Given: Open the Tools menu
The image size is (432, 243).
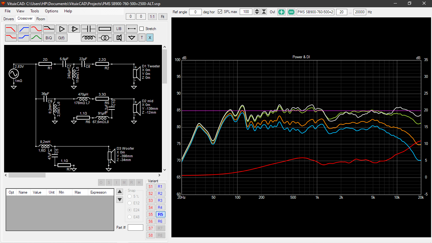Looking at the screenshot, I should (x=35, y=11).
